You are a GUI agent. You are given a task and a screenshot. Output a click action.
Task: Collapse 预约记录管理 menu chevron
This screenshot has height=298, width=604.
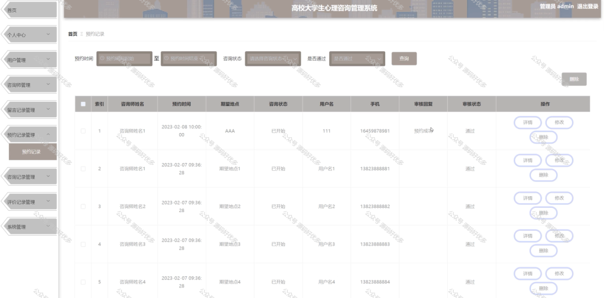click(x=48, y=134)
